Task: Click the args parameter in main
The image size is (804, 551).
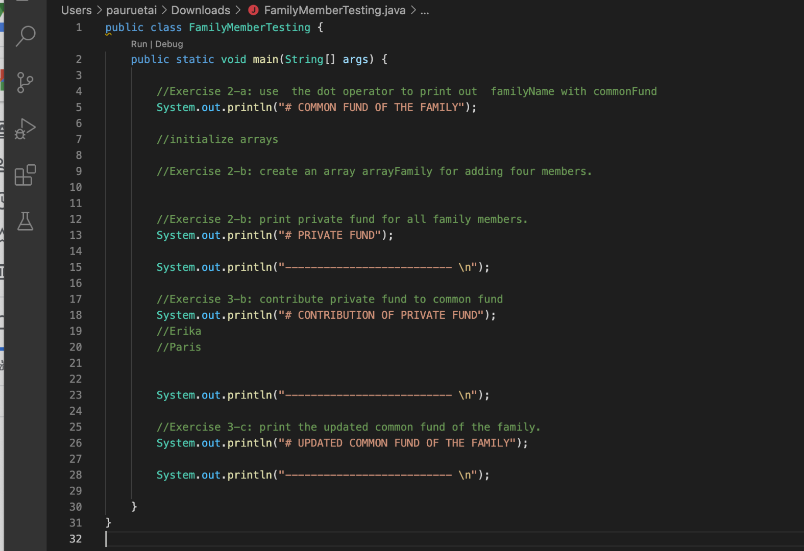Action: click(x=355, y=60)
